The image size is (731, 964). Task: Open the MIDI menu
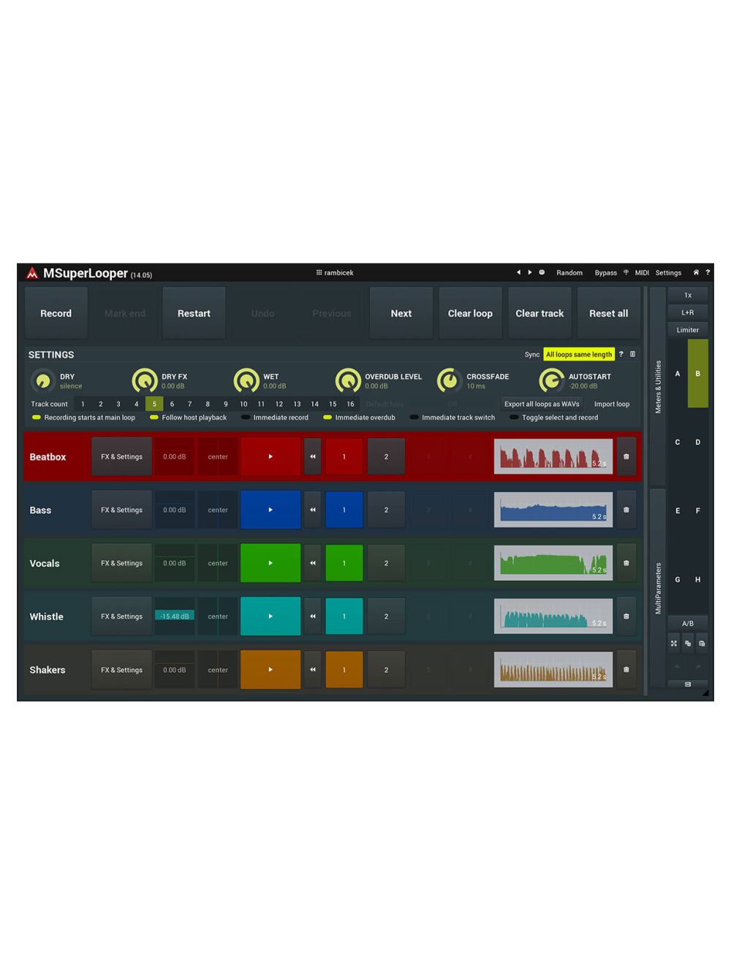[641, 272]
